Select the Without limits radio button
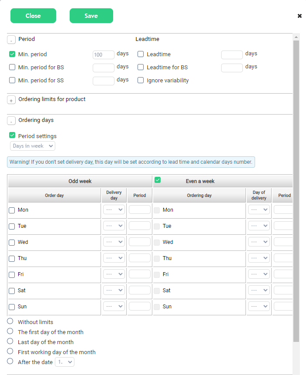Screen dimensions: 306x375 coord(10,321)
